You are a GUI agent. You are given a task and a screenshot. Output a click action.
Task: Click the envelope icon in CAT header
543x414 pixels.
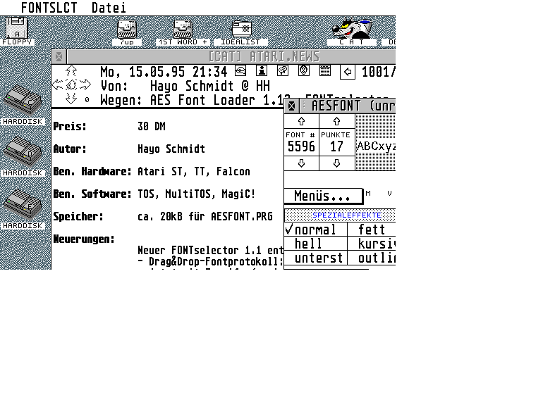coord(240,71)
